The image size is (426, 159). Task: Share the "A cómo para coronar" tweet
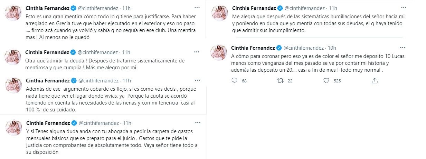tap(374, 81)
